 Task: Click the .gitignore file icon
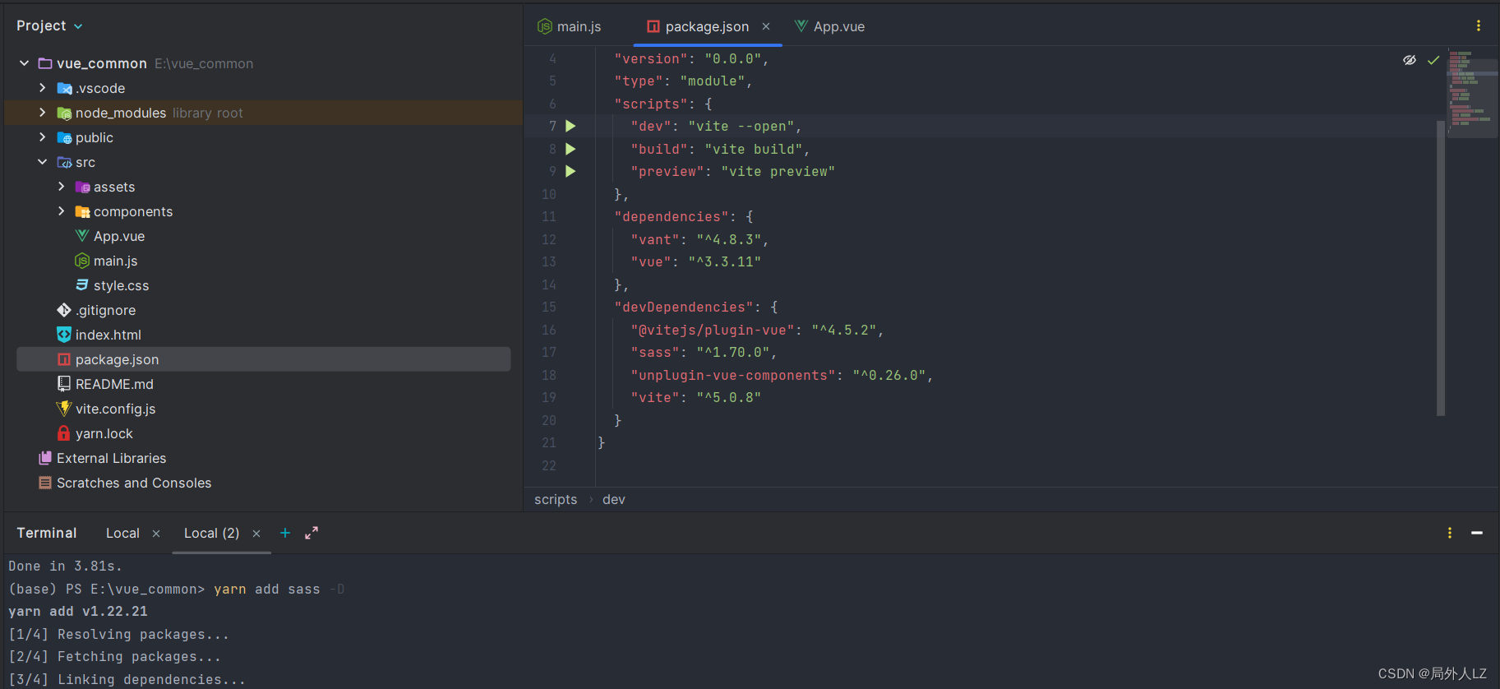(64, 310)
